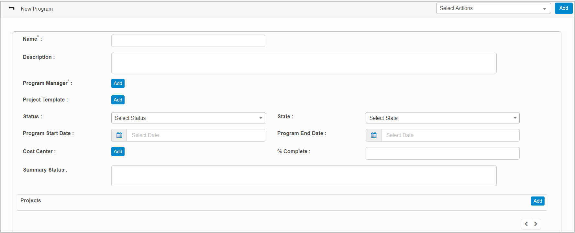The width and height of the screenshot is (575, 233).
Task: Open the Select Actions dropdown
Action: pyautogui.click(x=493, y=8)
